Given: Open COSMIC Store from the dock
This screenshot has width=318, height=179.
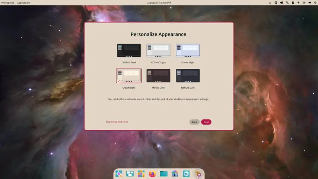Looking at the screenshot, I should coord(175,174).
